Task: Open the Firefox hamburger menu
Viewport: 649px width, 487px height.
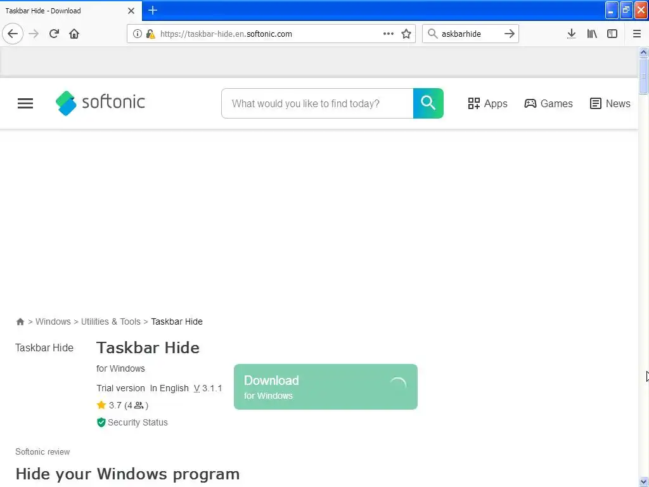Action: tap(637, 34)
